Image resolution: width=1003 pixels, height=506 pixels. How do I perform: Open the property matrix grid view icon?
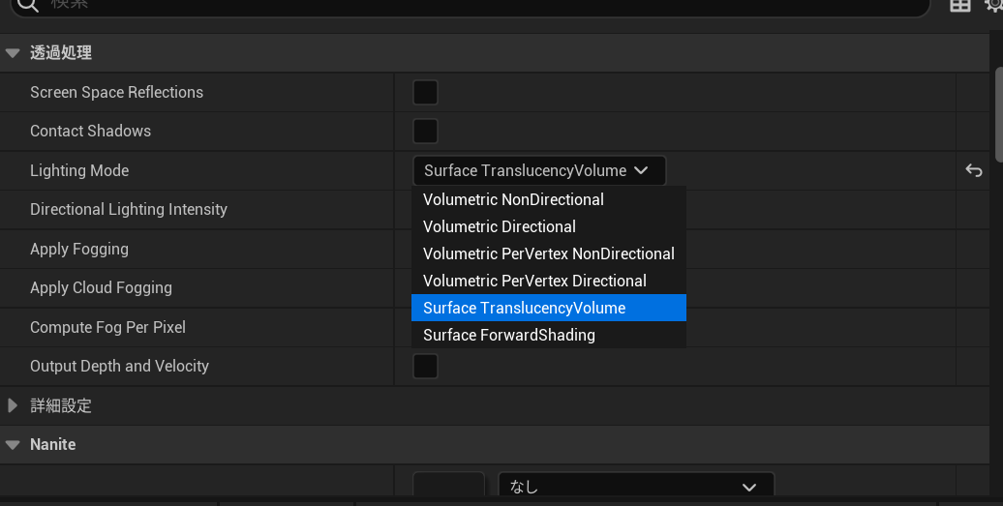pyautogui.click(x=959, y=6)
